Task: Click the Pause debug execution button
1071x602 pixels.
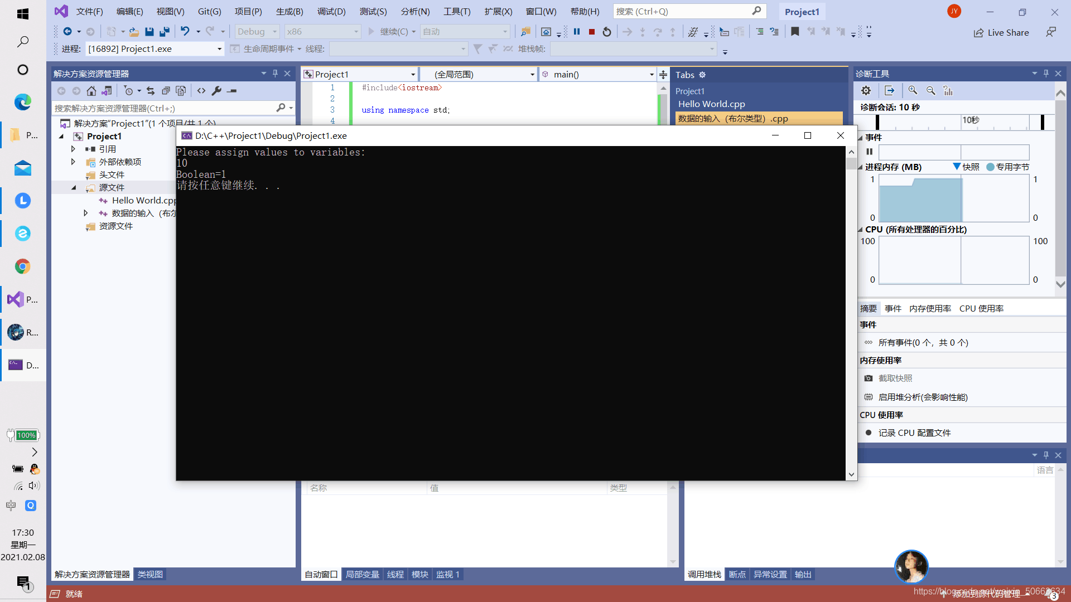Action: 577,31
